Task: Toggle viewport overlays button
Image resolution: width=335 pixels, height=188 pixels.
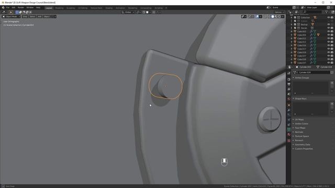Action: [x=257, y=16]
